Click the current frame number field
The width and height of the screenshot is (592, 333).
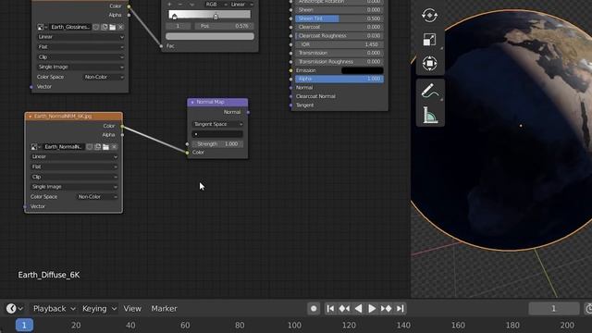[553, 308]
